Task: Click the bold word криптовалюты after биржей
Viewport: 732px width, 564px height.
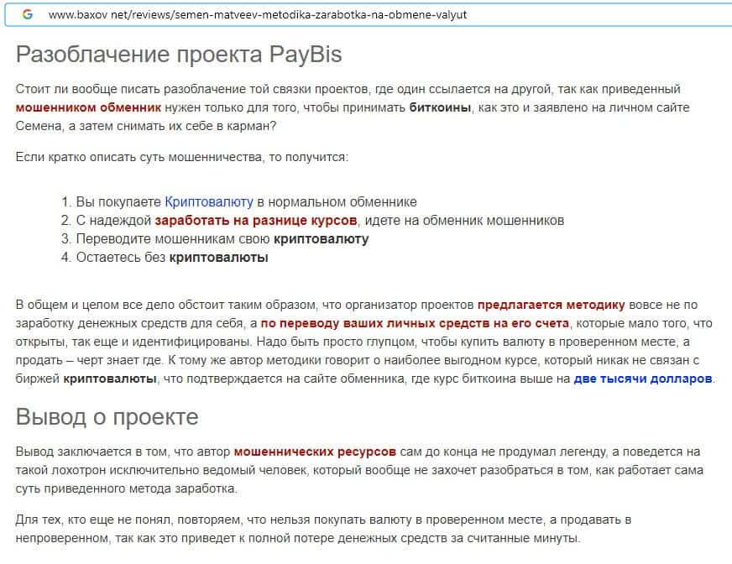Action: (110, 379)
